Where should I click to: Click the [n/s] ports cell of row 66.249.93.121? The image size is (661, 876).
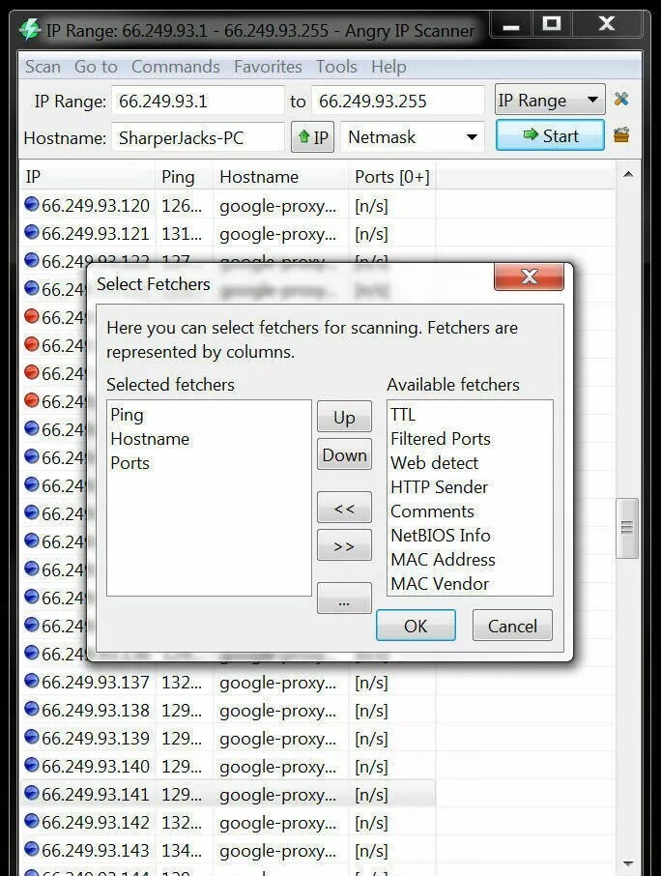coord(371,234)
